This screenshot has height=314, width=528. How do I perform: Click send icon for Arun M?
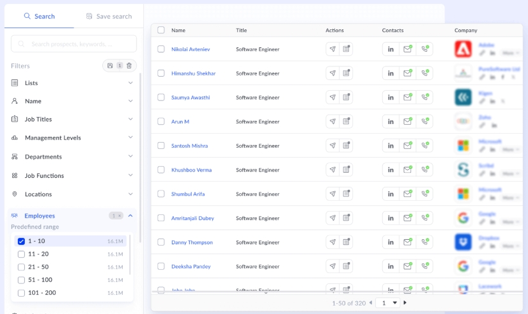(x=332, y=122)
